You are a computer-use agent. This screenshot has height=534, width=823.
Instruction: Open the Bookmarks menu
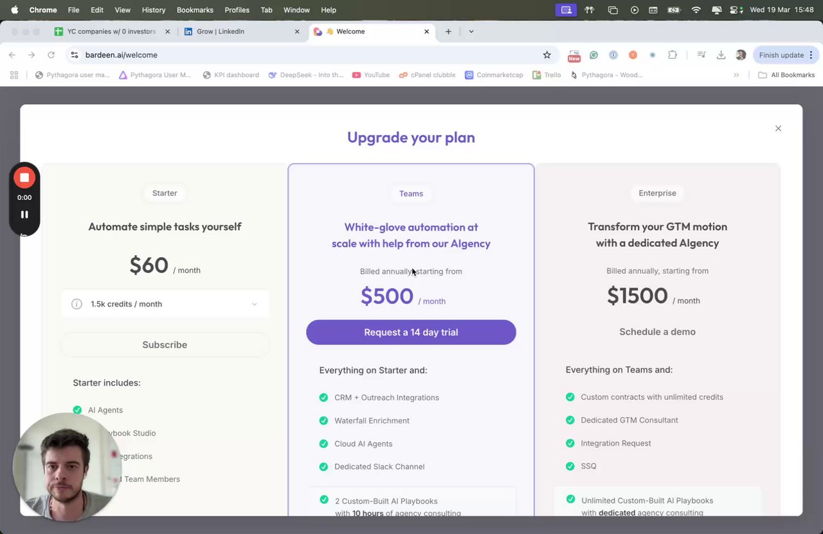click(195, 10)
